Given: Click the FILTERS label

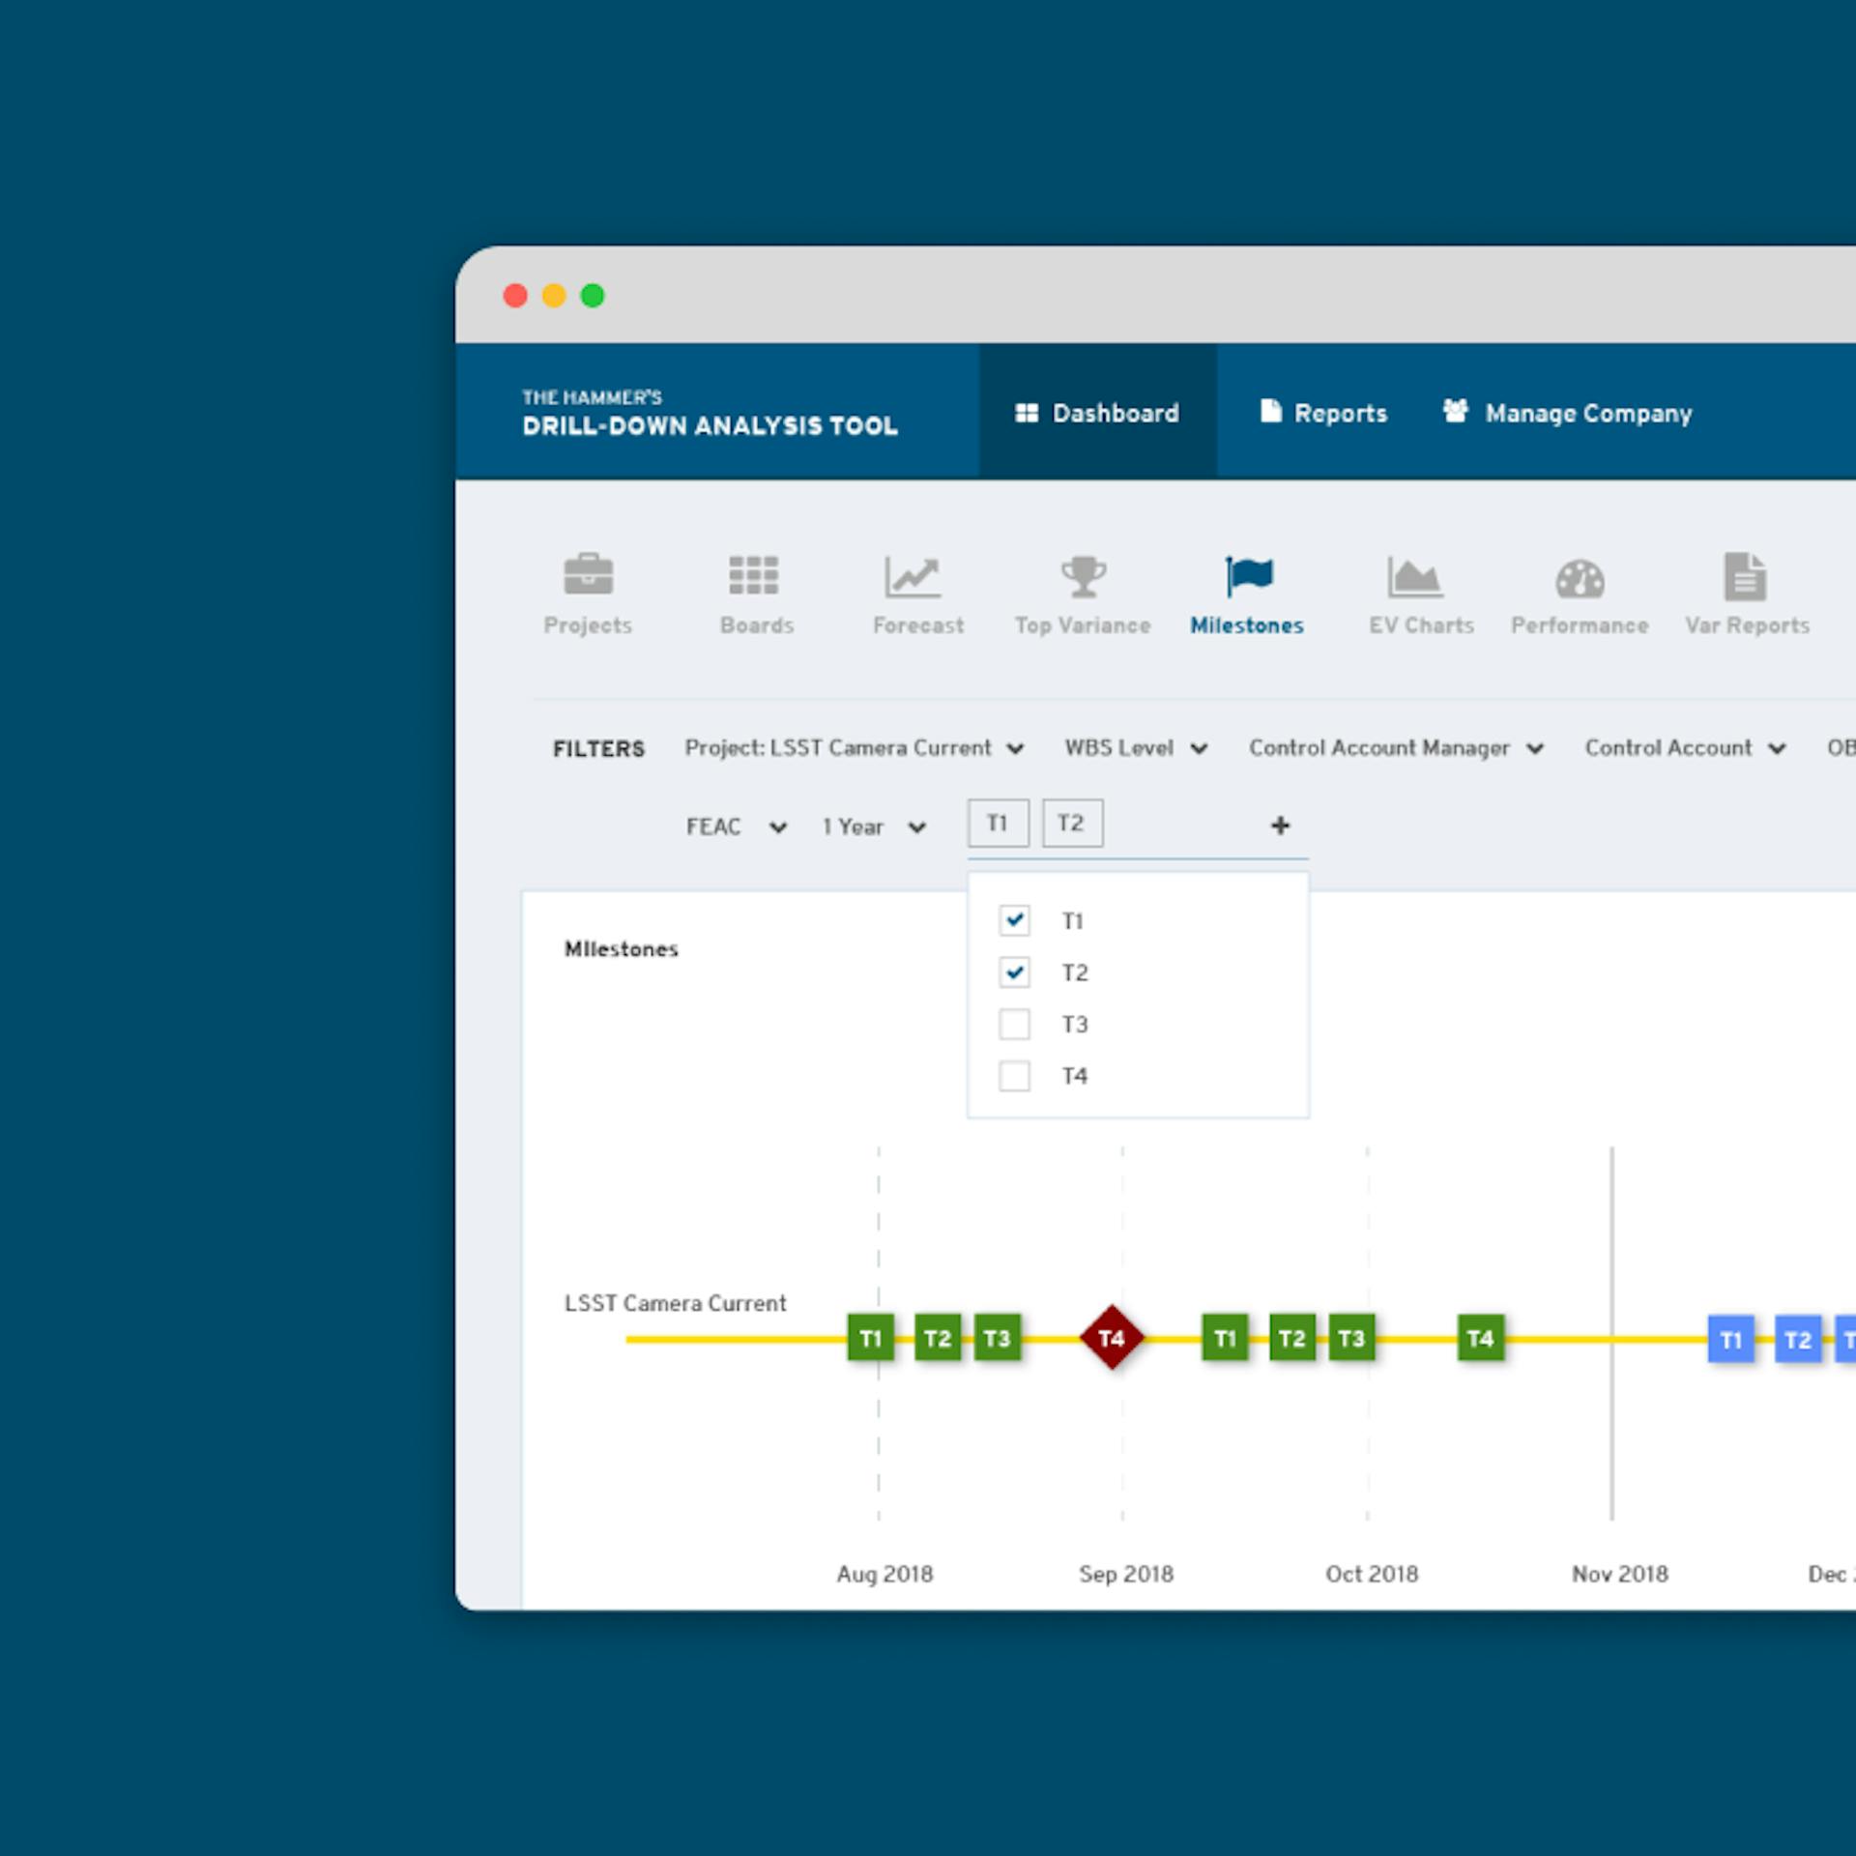Looking at the screenshot, I should click(x=598, y=748).
